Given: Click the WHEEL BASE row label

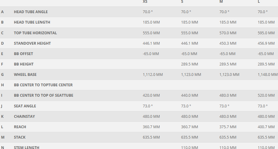Looking at the screenshot, I should pos(25,75).
